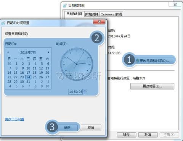Click the 14:51:05 time input field
183x141 pixels.
(75, 92)
